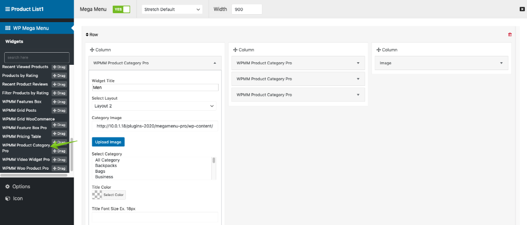Click the Width input field
527x225 pixels.
[247, 9]
